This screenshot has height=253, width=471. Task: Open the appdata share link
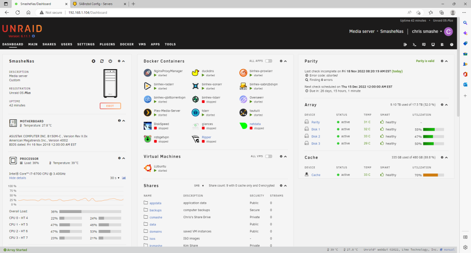[x=155, y=203]
